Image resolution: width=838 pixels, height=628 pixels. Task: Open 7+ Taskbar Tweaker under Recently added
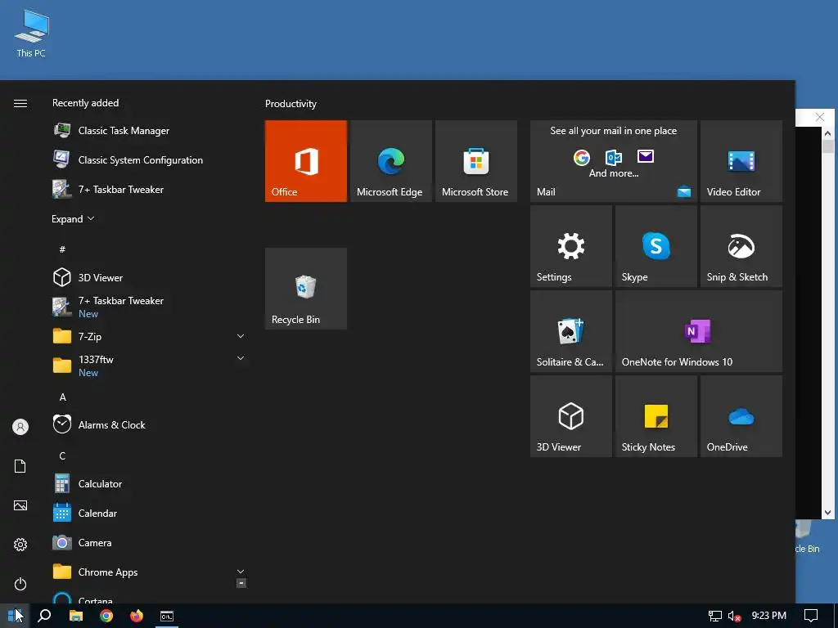click(149, 190)
